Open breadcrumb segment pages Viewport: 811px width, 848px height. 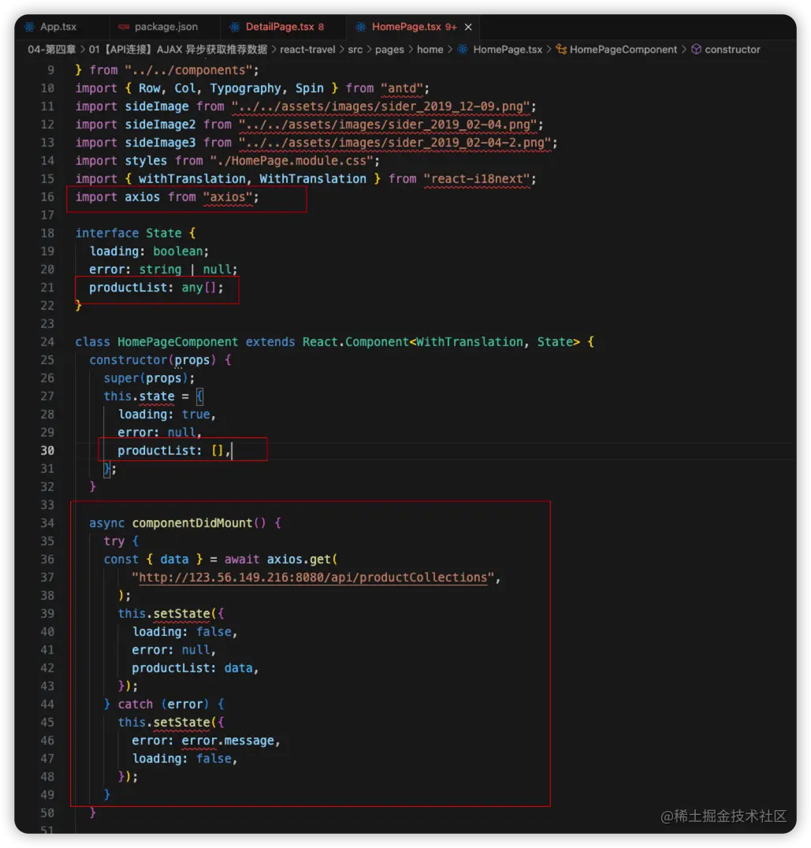point(389,49)
